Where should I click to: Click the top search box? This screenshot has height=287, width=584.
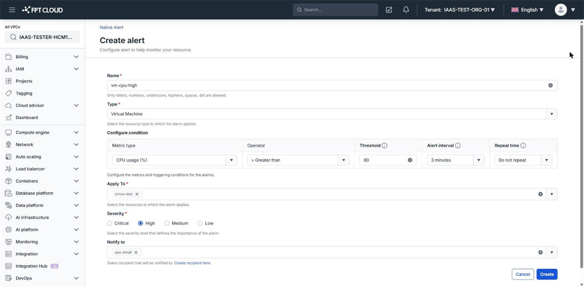pos(335,10)
